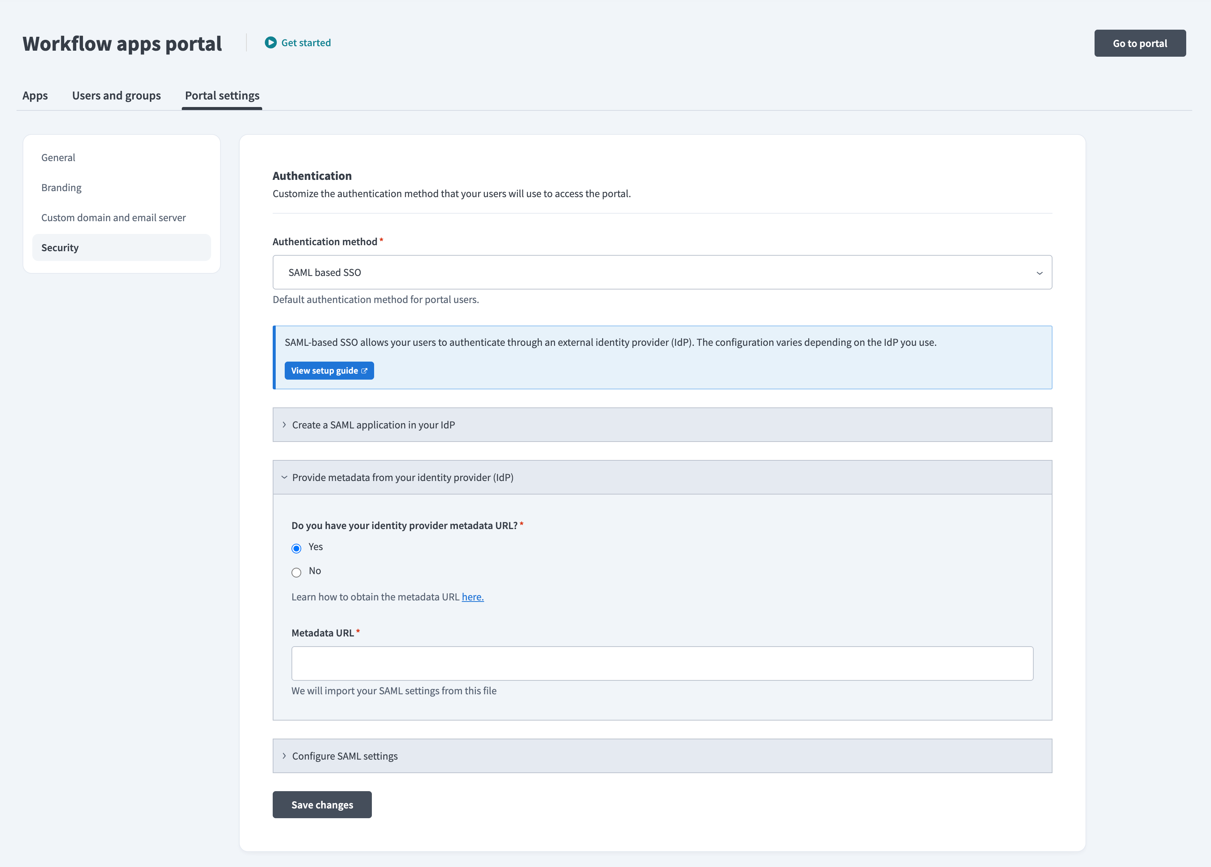Screen dimensions: 1211x867
Task: Expand the Configure SAML settings section
Action: (x=662, y=756)
